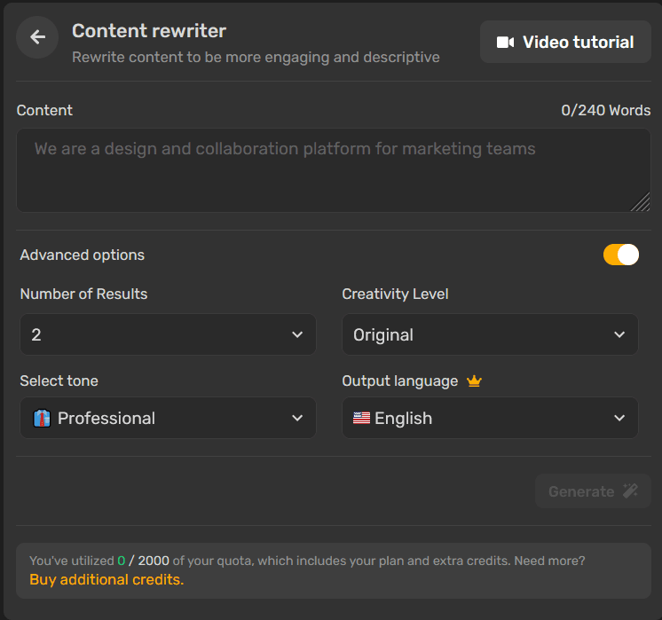Viewport: 662px width, 620px height.
Task: Click the US flag icon
Action: [x=361, y=418]
